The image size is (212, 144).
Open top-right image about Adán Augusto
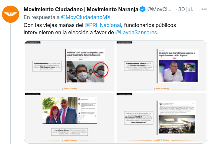[x=161, y=66]
